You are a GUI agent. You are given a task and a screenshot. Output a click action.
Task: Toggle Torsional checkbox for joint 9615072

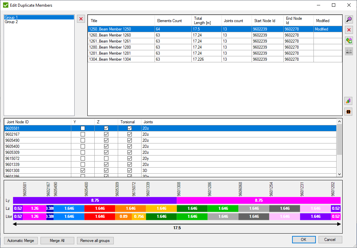(129, 159)
